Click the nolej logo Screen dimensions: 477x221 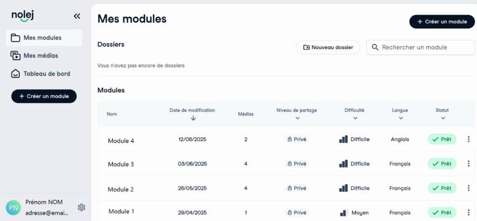click(23, 16)
